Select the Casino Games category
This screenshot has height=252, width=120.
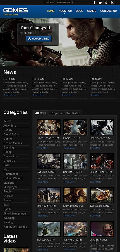(x=13, y=143)
